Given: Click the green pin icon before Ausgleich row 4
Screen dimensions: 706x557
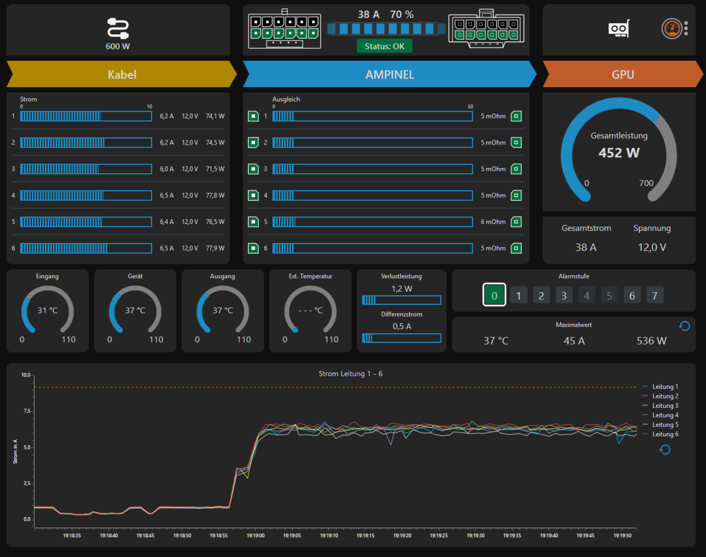Looking at the screenshot, I should 253,195.
